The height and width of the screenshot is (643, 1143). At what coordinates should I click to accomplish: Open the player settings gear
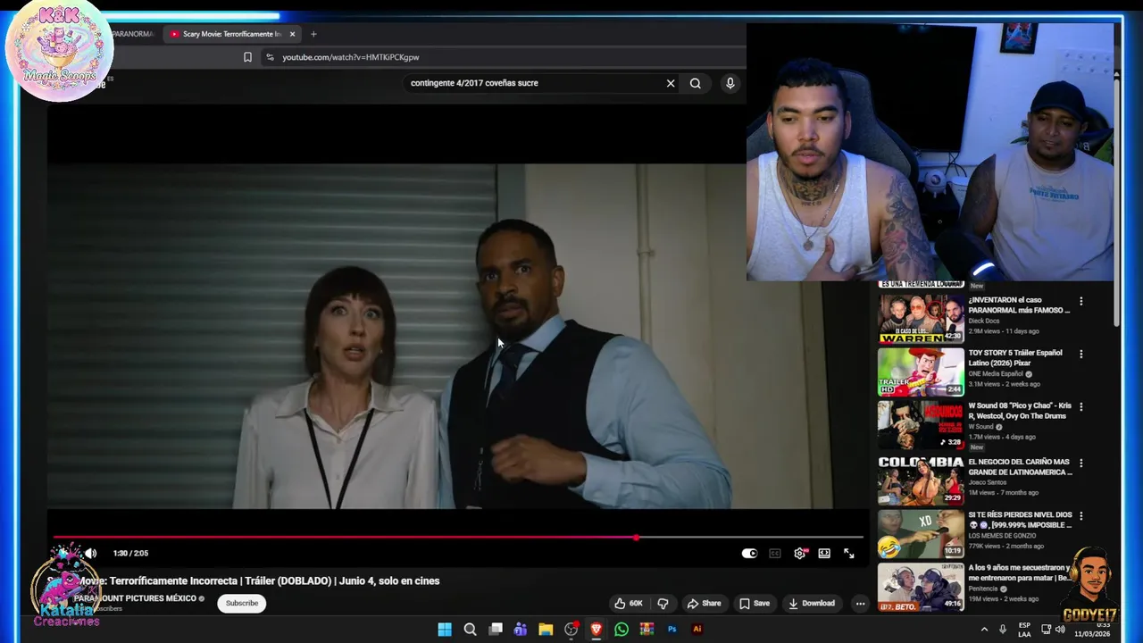[799, 554]
